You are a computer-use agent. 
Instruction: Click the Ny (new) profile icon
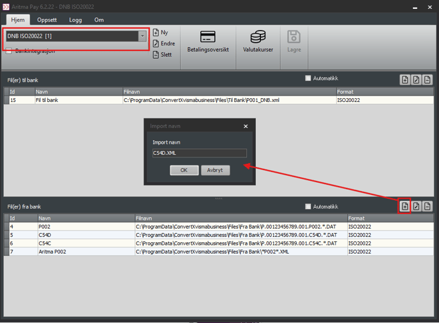click(x=156, y=32)
